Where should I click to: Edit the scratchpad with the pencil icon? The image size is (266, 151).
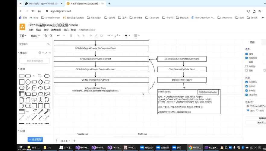46,53
